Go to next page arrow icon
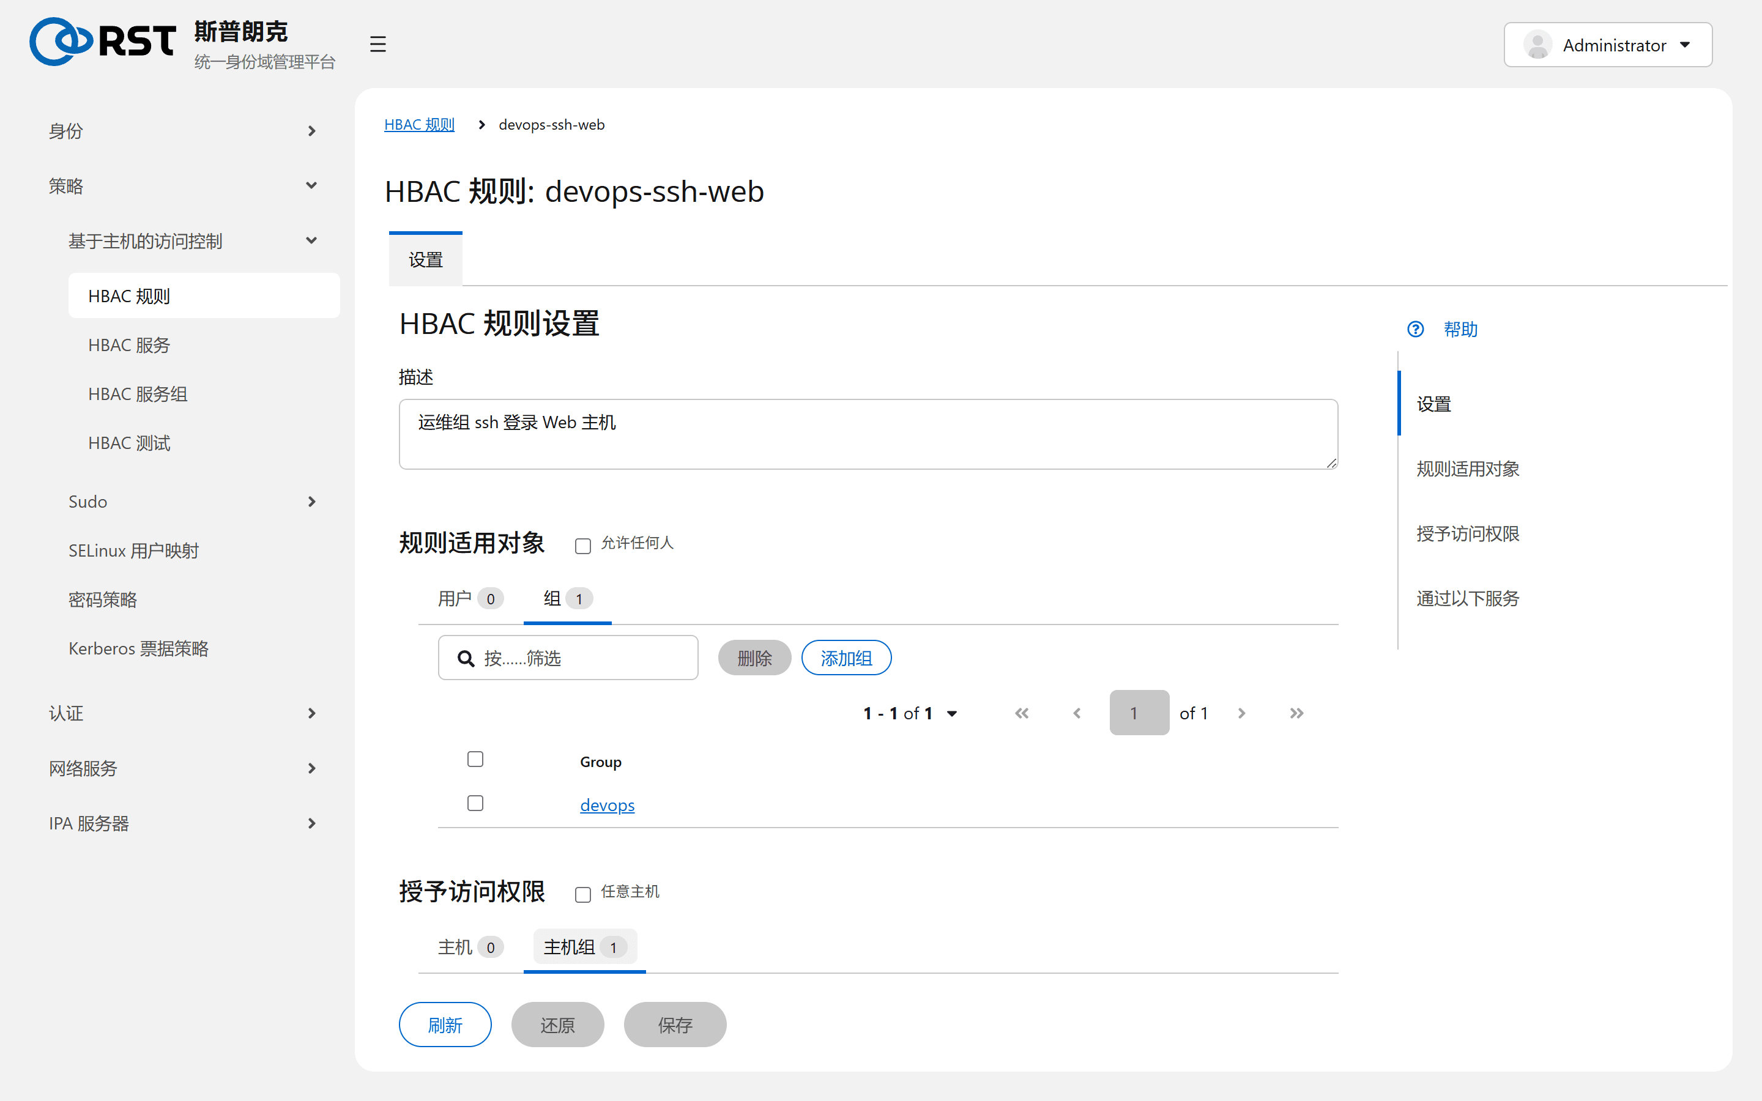Viewport: 1762px width, 1101px height. pos(1241,713)
